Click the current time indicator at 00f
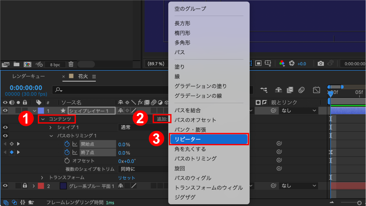The image size is (366, 206). point(331,94)
